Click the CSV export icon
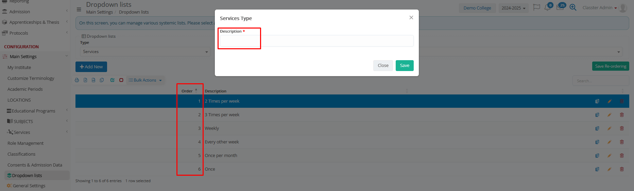Screen dimensions: 634x191 tap(93, 80)
